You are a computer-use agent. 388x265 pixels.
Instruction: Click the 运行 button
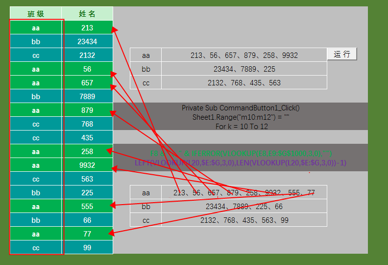coord(342,54)
